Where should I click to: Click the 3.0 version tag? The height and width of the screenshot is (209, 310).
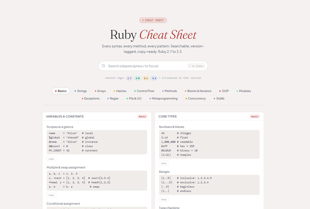(x=138, y=78)
